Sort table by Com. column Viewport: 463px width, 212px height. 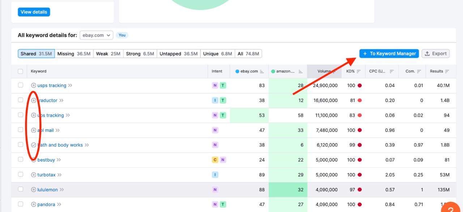(x=419, y=71)
